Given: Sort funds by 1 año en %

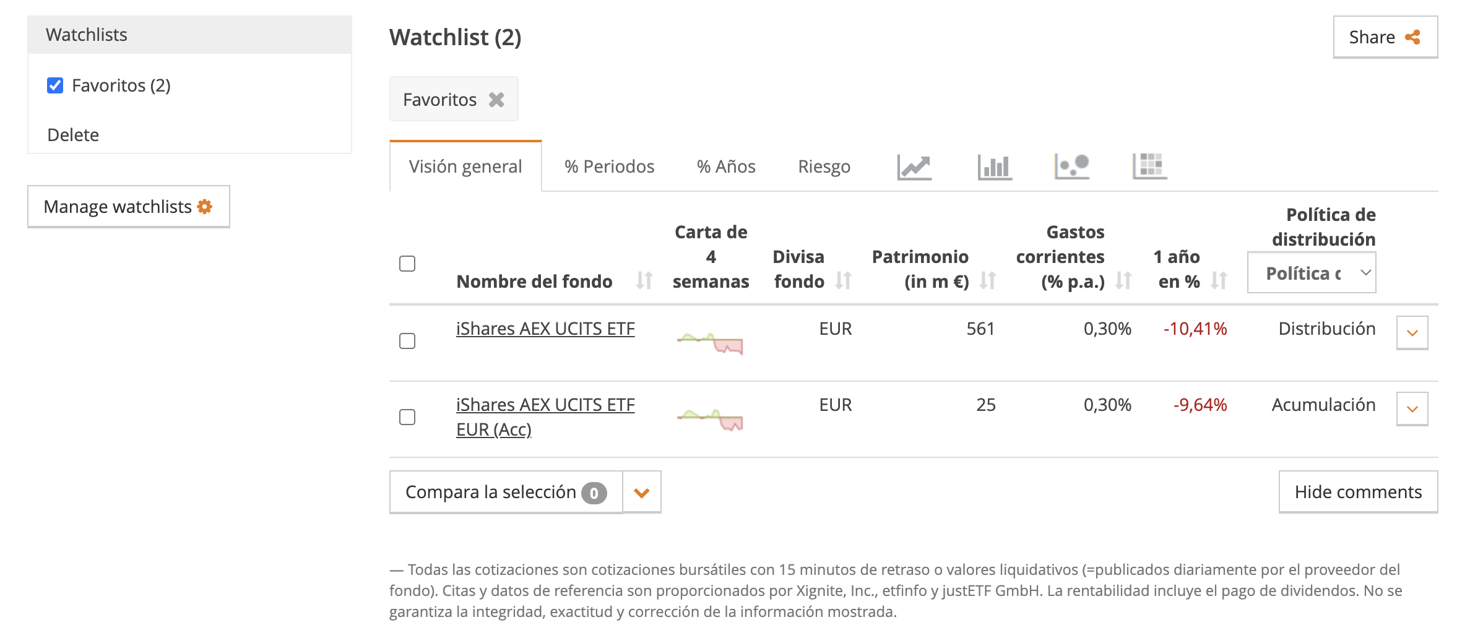Looking at the screenshot, I should coord(1219,280).
